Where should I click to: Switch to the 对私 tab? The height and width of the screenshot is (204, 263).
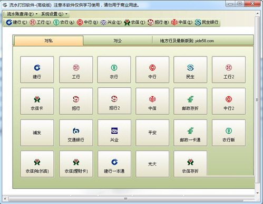[48, 41]
